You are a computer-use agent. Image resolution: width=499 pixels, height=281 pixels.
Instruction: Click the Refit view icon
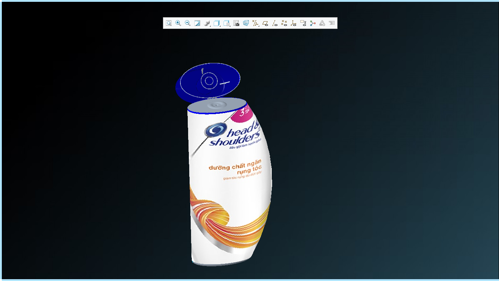(168, 23)
